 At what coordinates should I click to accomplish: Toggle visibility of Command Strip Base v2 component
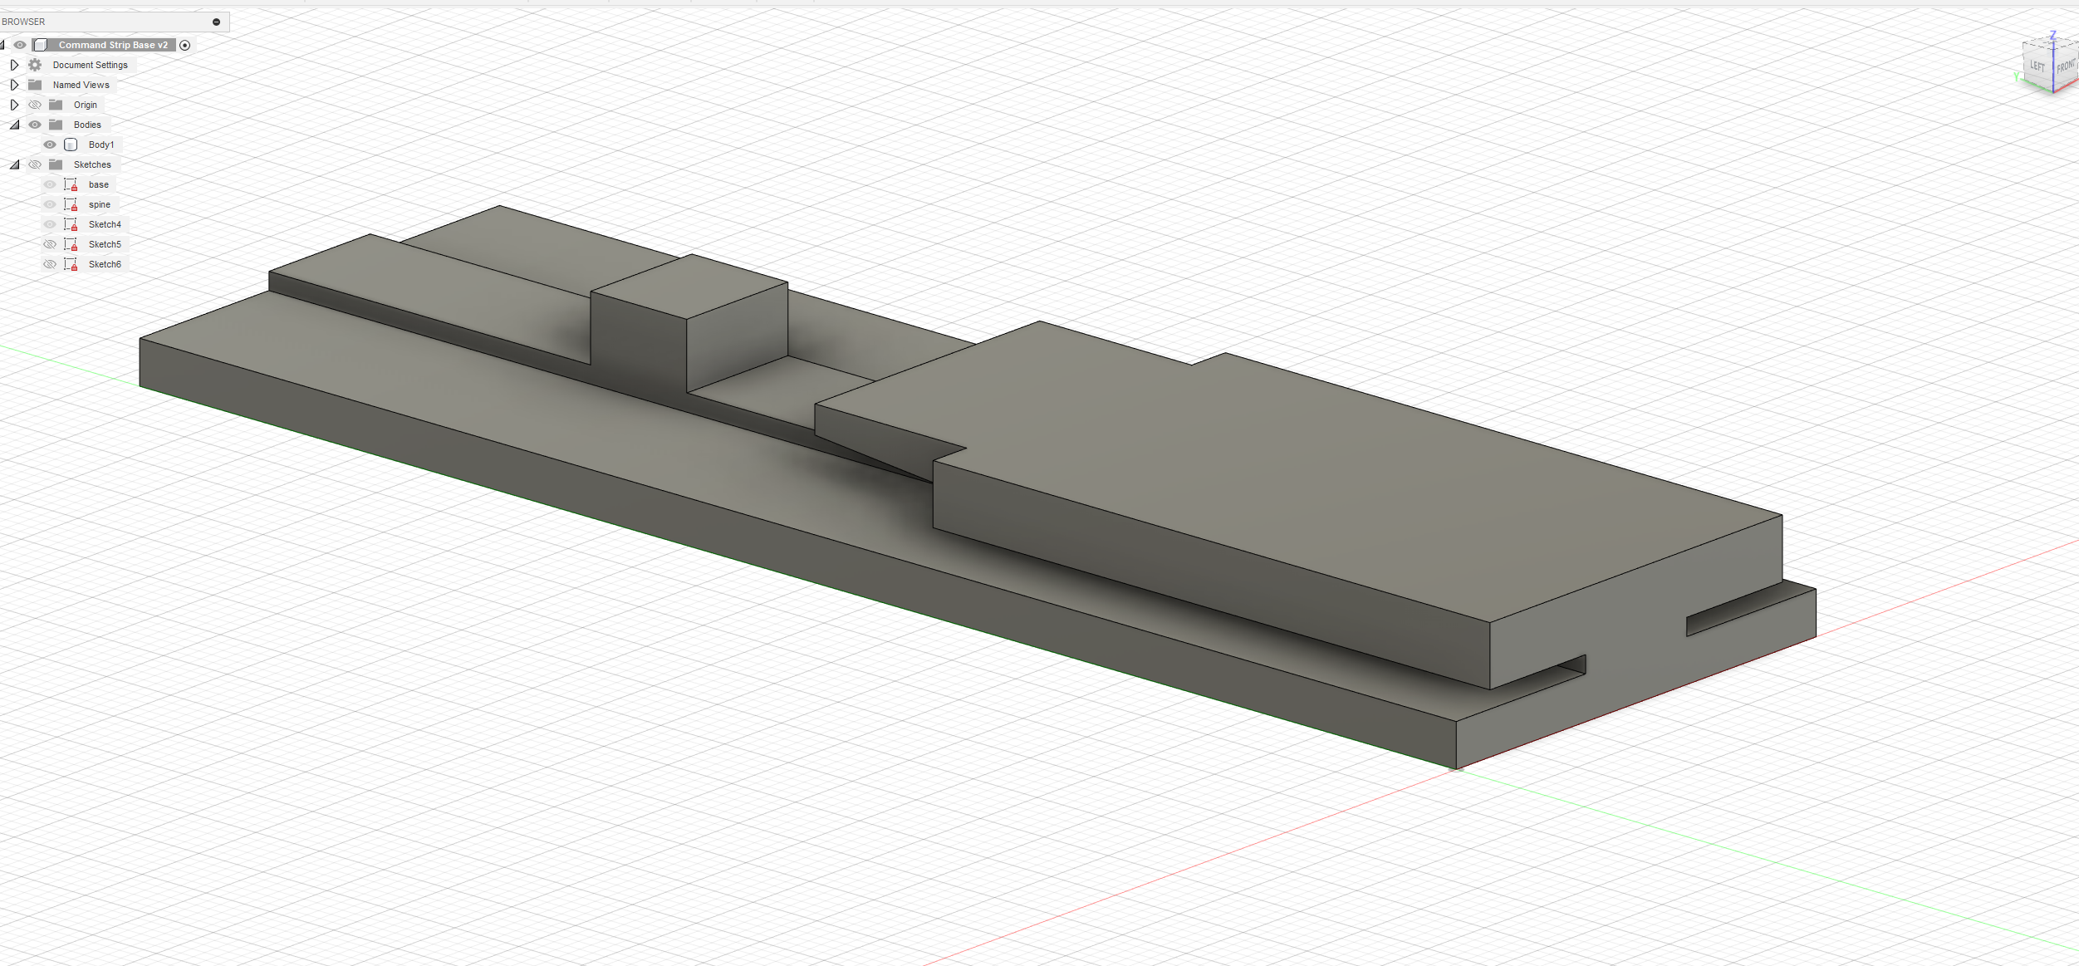(20, 45)
